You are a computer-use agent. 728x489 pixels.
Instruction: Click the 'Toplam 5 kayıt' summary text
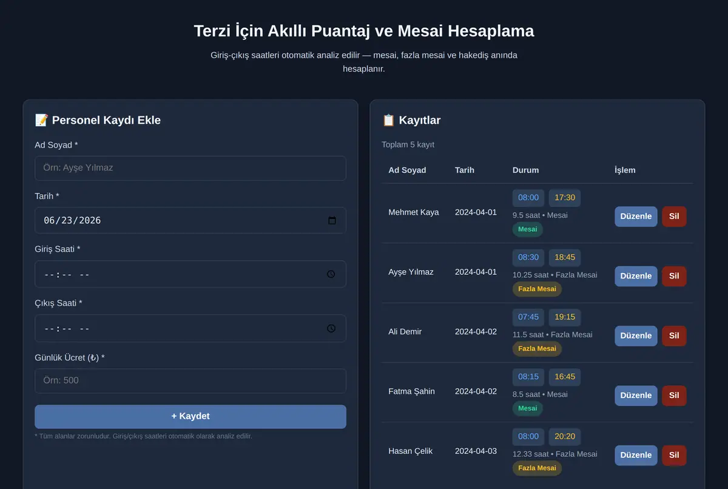408,145
